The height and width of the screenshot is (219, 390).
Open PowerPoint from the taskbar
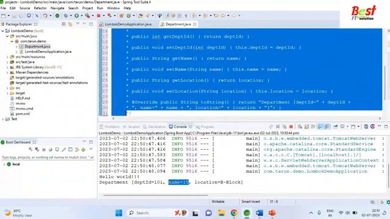tap(272, 213)
